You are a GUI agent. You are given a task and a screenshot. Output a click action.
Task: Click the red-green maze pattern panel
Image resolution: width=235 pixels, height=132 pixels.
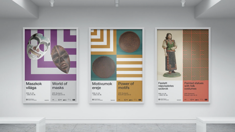coord(196,55)
